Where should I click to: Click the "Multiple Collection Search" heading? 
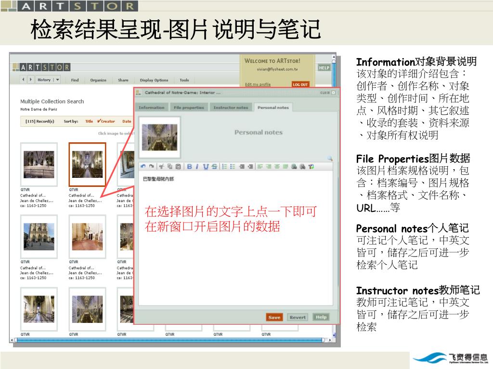click(52, 101)
